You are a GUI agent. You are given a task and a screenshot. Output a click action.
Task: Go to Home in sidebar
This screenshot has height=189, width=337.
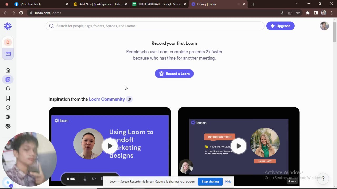tap(8, 70)
